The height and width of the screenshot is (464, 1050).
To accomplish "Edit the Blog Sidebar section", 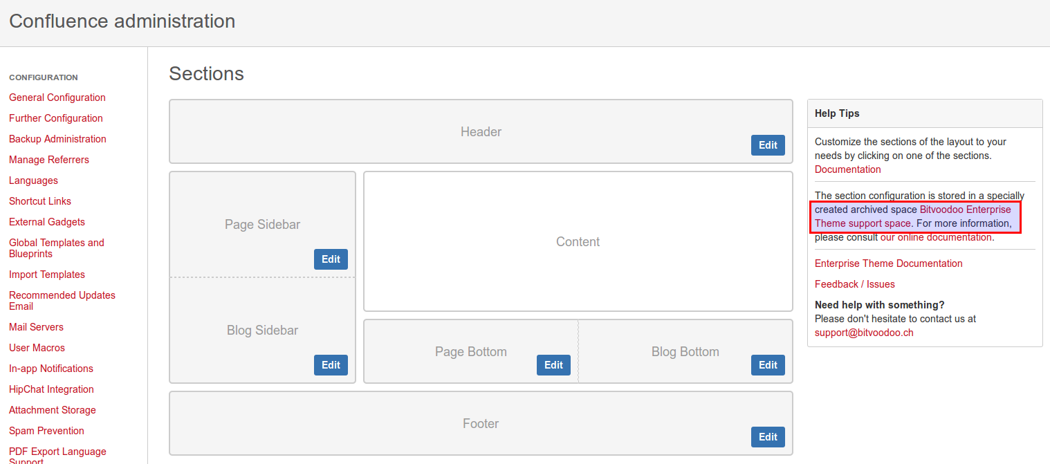I will (x=331, y=365).
